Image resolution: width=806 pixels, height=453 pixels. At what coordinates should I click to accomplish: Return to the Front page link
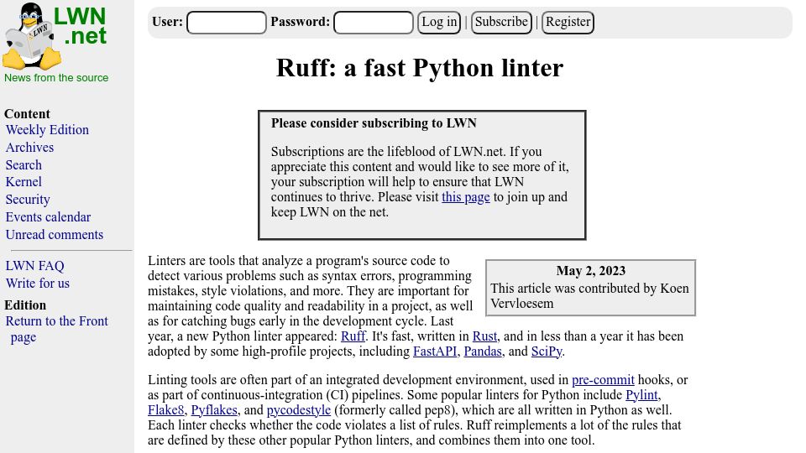(56, 329)
